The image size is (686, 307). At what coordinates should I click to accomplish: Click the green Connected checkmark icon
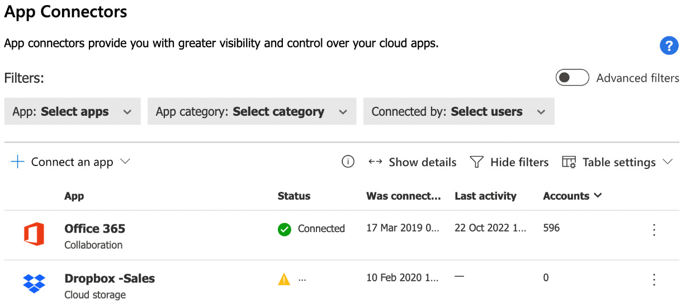point(285,229)
